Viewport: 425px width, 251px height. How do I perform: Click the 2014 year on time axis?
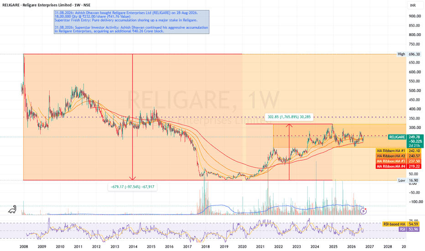click(133, 246)
